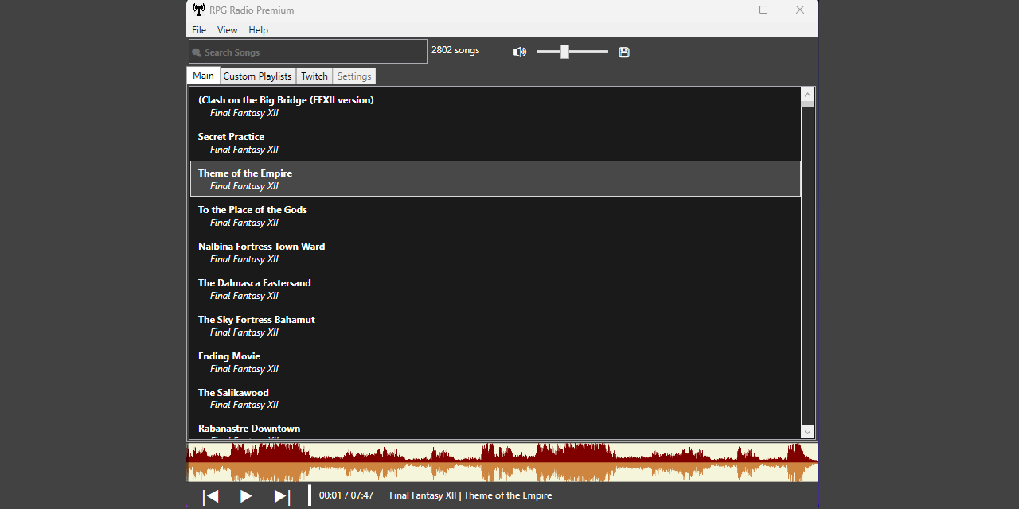Open the Settings tab

pos(353,76)
